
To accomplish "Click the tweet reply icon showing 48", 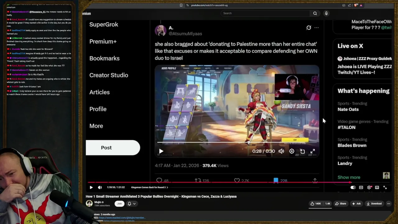I will [159, 180].
